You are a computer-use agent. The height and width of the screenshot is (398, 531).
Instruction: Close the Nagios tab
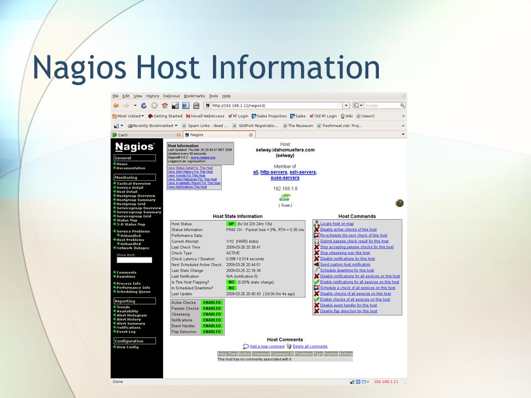251,135
